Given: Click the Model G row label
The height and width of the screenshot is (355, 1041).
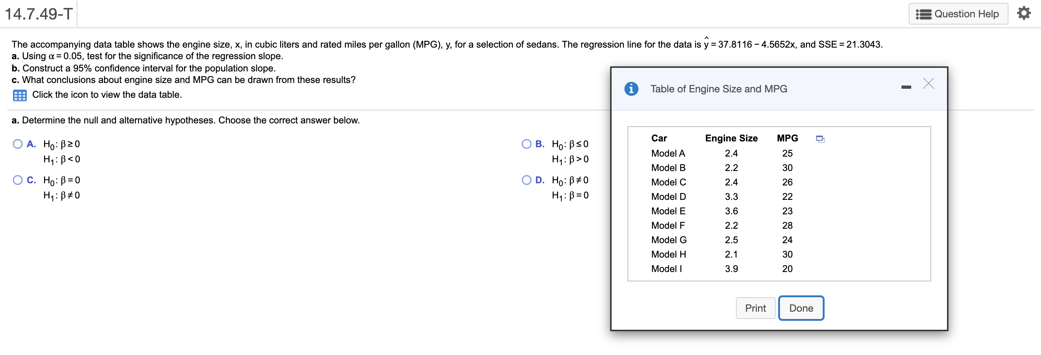Looking at the screenshot, I should [x=669, y=240].
